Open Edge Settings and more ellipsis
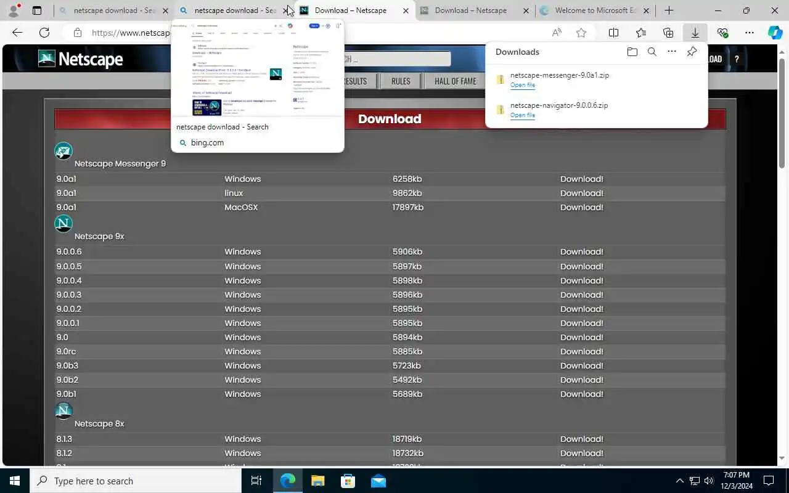The height and width of the screenshot is (493, 789). click(750, 33)
